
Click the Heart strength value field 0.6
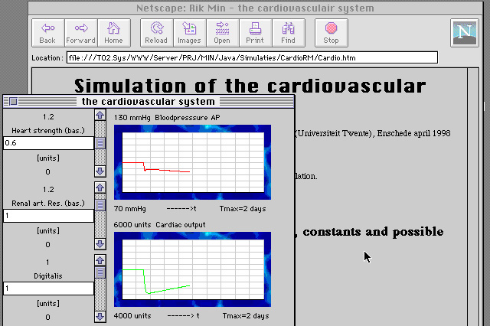click(x=48, y=143)
